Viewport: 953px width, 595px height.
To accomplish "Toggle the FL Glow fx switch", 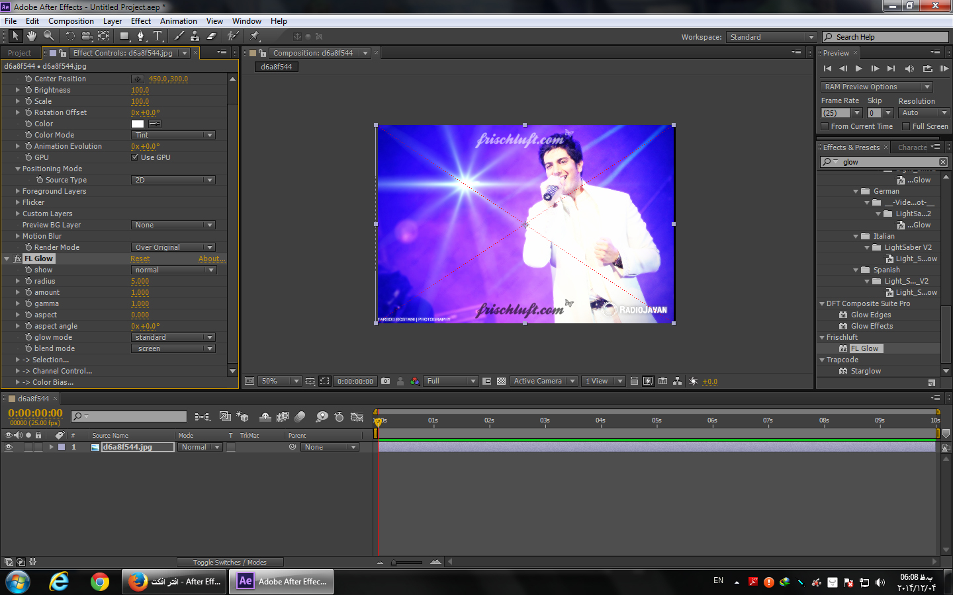I will pos(18,258).
